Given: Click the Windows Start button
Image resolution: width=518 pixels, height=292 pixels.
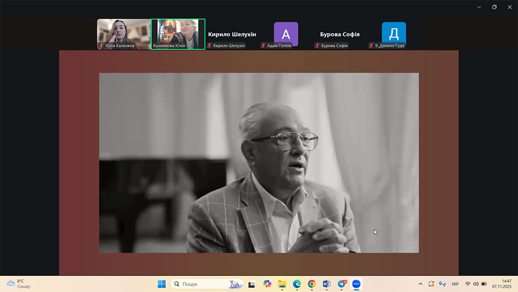Looking at the screenshot, I should [x=162, y=284].
